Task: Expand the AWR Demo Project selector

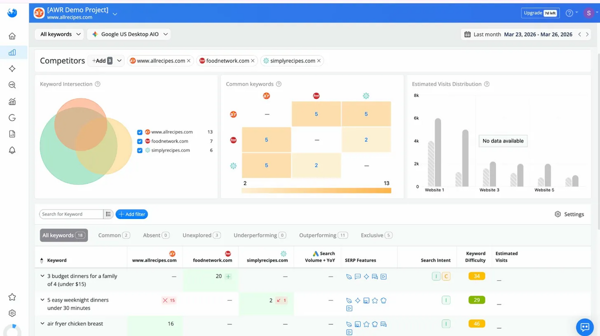Action: pos(115,13)
